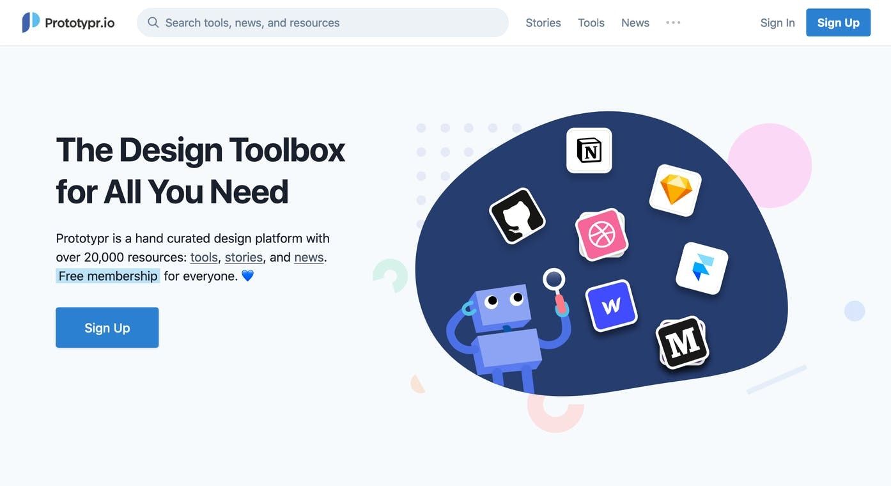
Task: Go to the Tools nav item
Action: click(591, 22)
